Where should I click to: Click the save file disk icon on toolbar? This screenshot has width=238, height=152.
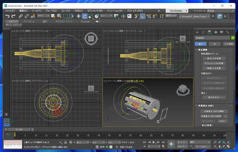click(220, 16)
